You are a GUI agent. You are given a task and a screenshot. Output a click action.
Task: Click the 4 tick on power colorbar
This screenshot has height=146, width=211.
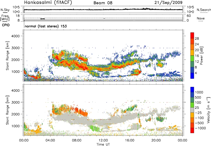coord(196,73)
